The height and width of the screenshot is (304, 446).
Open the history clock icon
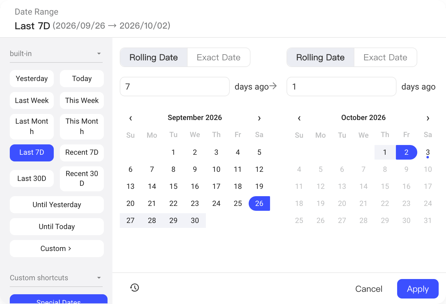pyautogui.click(x=134, y=288)
